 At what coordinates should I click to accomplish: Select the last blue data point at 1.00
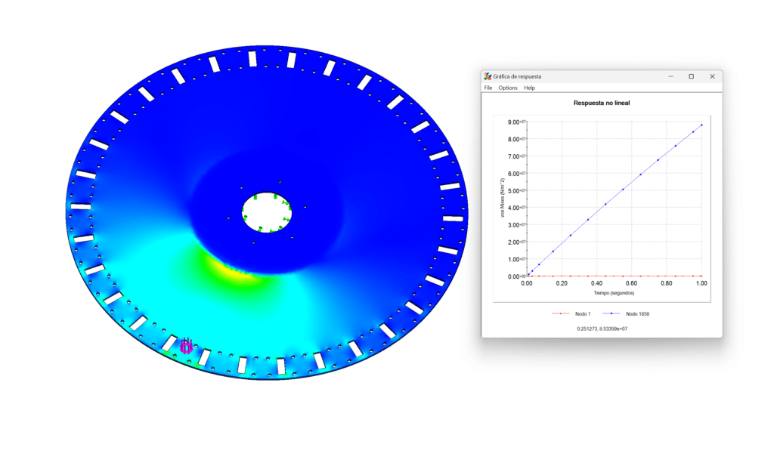[x=701, y=125]
